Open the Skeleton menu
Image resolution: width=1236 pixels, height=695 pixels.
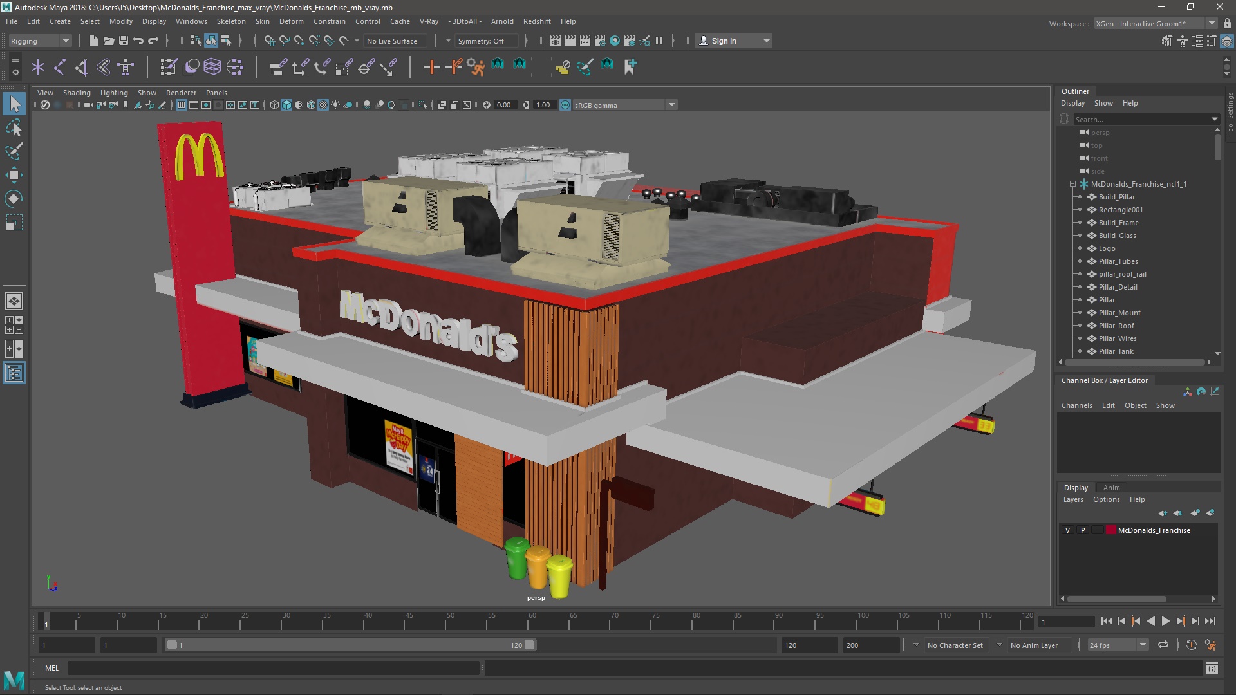coord(231,21)
